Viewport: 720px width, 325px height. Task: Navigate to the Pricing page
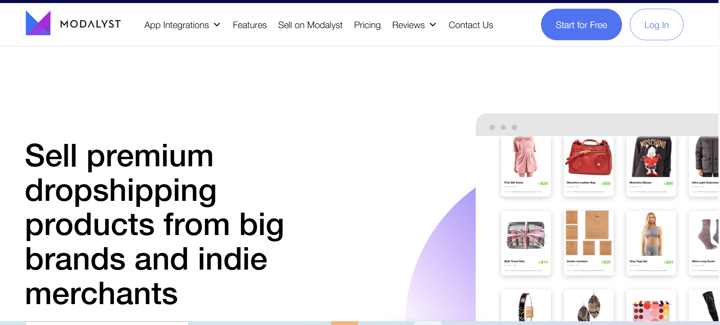click(367, 25)
